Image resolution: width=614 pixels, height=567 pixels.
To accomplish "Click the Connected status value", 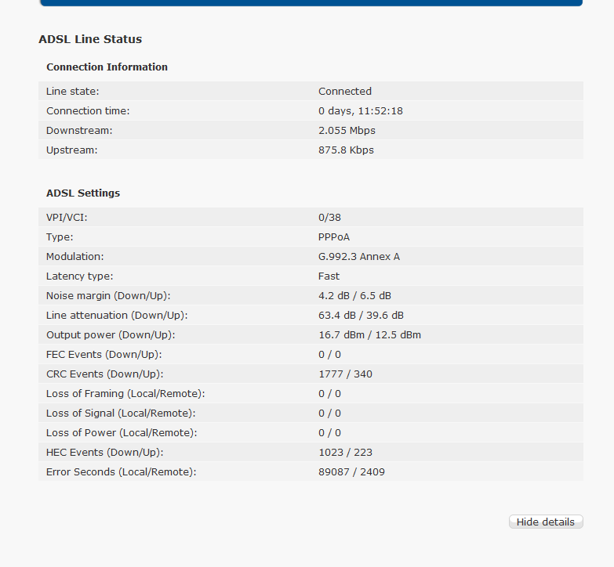I will [344, 91].
